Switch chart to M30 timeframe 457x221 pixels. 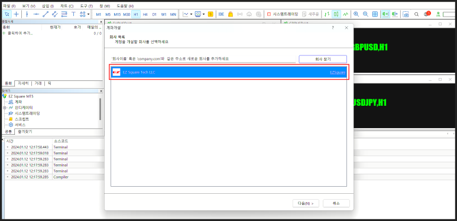pos(127,14)
